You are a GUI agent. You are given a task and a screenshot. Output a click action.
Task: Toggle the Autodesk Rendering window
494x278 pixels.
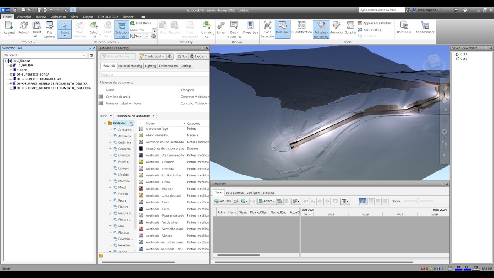point(321,29)
